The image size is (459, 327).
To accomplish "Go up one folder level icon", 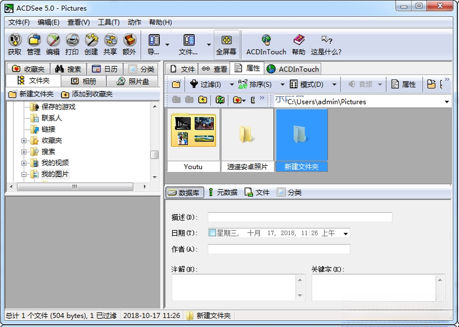I will [203, 100].
